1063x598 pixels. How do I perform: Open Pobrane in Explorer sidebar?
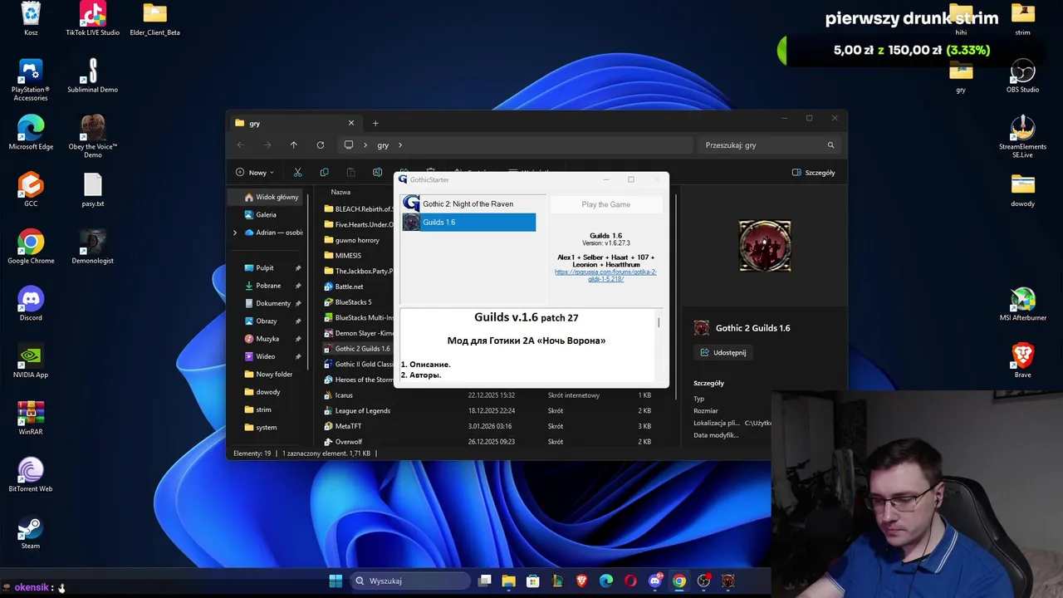point(268,286)
